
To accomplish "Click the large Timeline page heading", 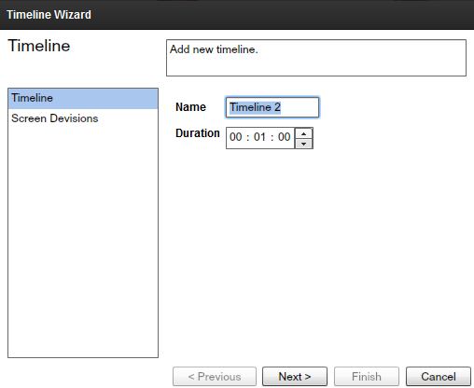I will click(x=39, y=46).
